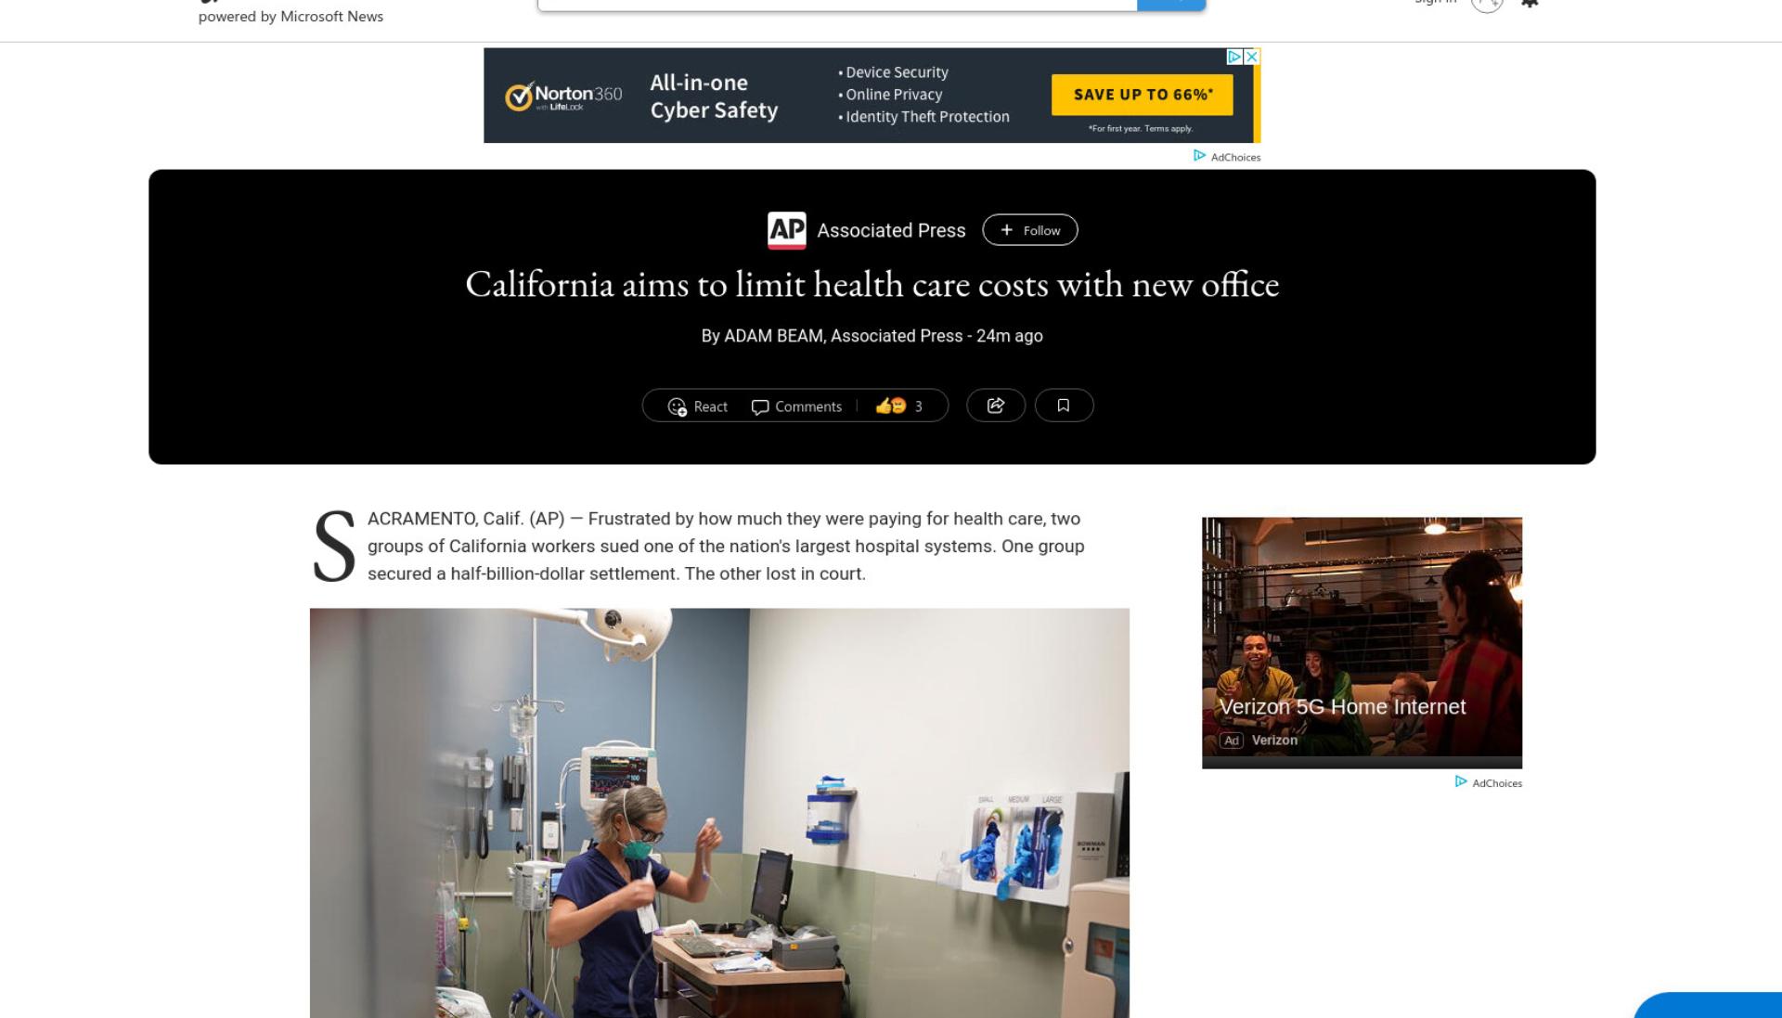Click the AP logo icon
1782x1018 pixels.
point(786,230)
